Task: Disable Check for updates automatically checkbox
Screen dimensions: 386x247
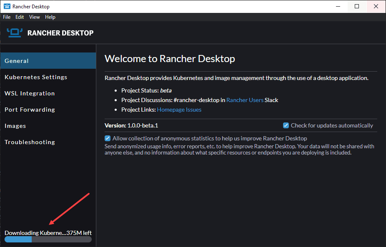Action: (x=286, y=125)
